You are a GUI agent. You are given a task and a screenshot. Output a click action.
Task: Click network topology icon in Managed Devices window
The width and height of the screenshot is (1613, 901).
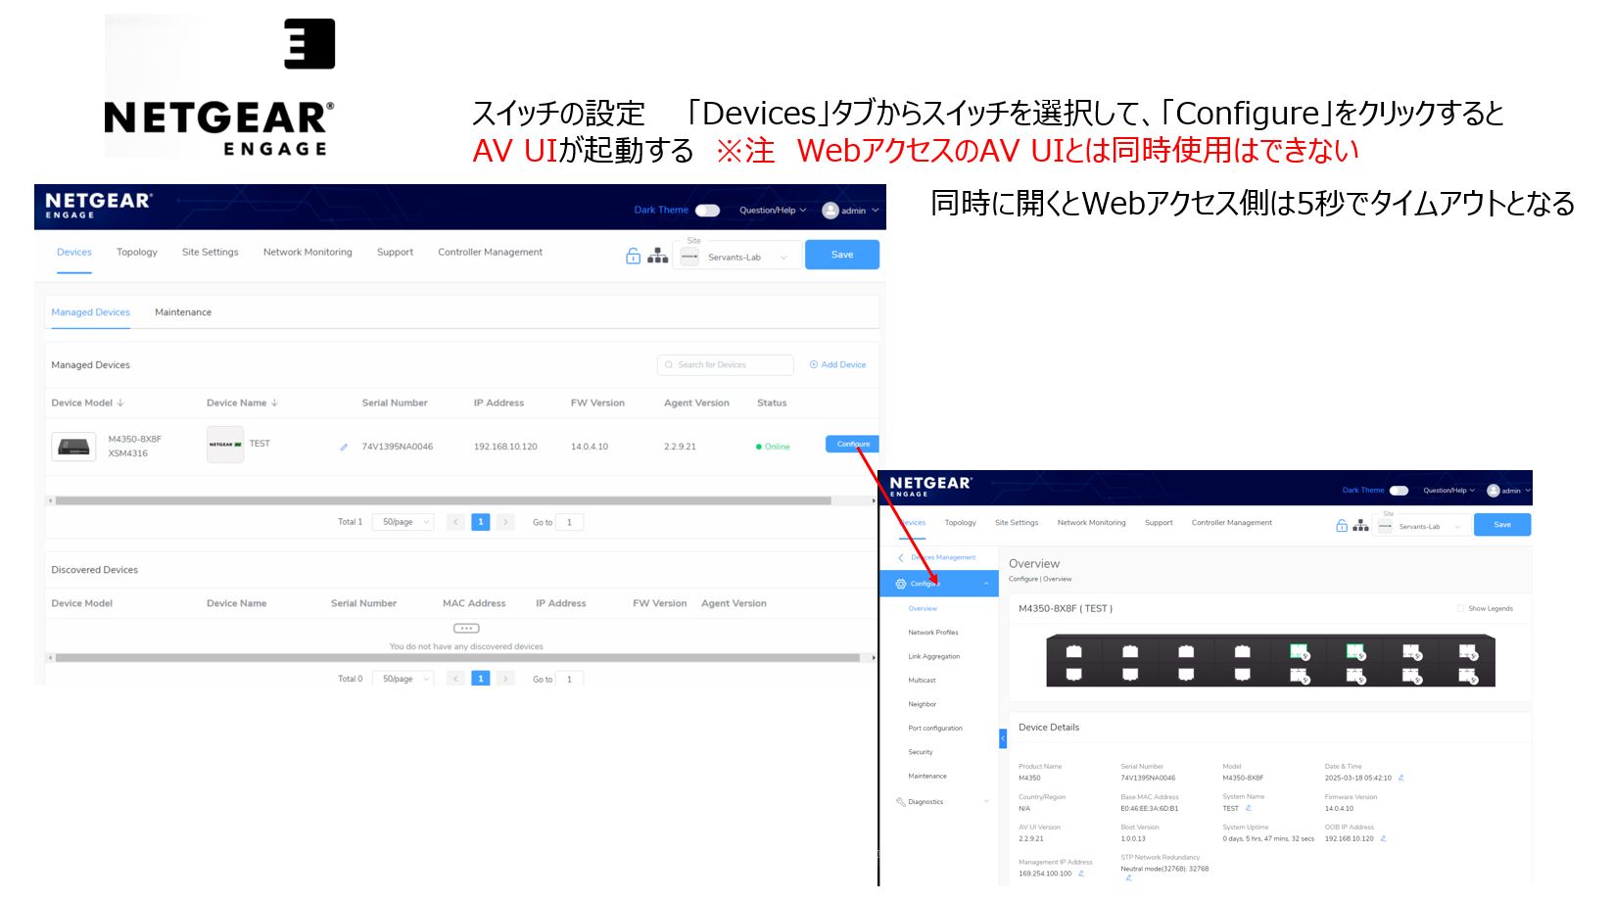coord(658,256)
